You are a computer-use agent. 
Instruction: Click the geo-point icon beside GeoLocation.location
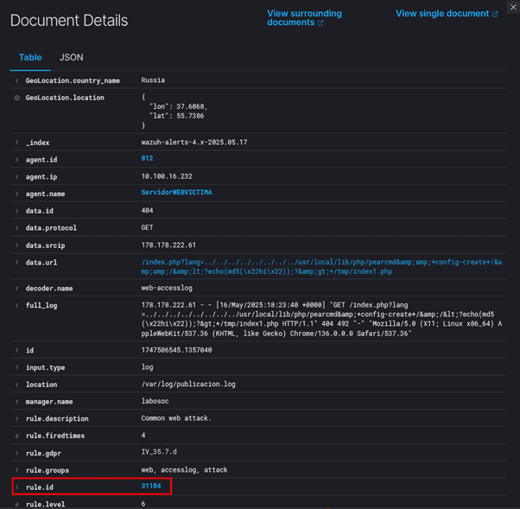point(16,98)
